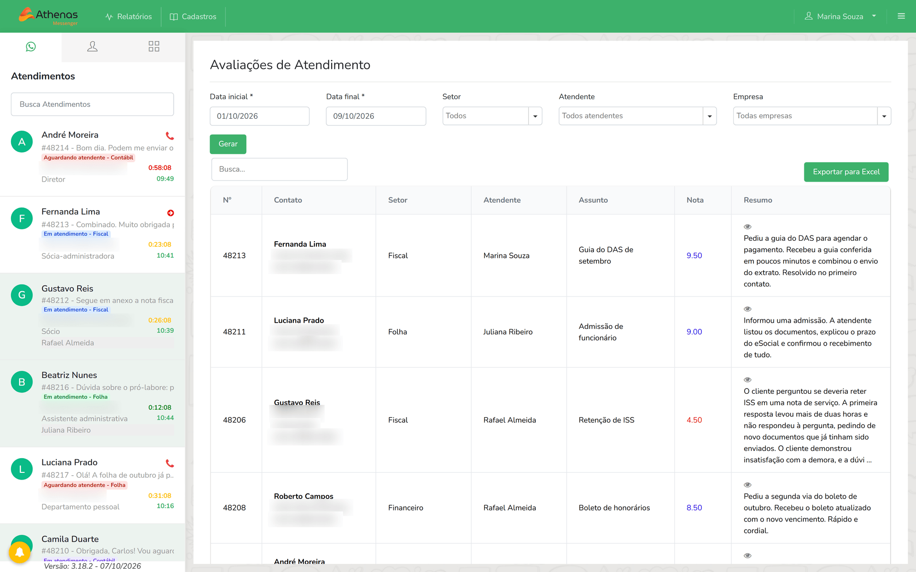Screen dimensions: 916x572
Task: Show summary eye for André Moreira row
Action: pyautogui.click(x=748, y=556)
